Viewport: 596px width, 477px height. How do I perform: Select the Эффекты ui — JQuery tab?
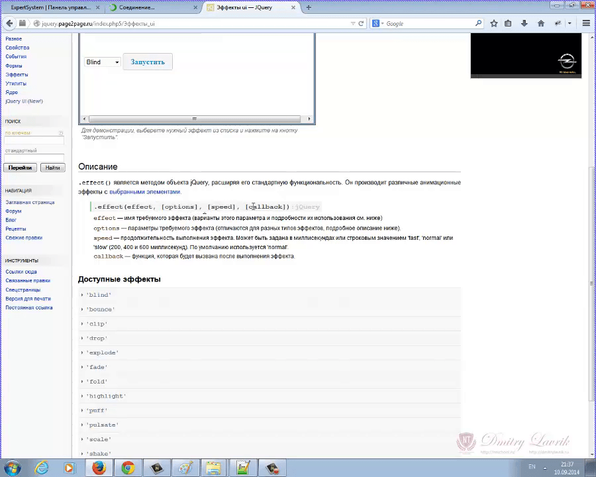tap(244, 7)
